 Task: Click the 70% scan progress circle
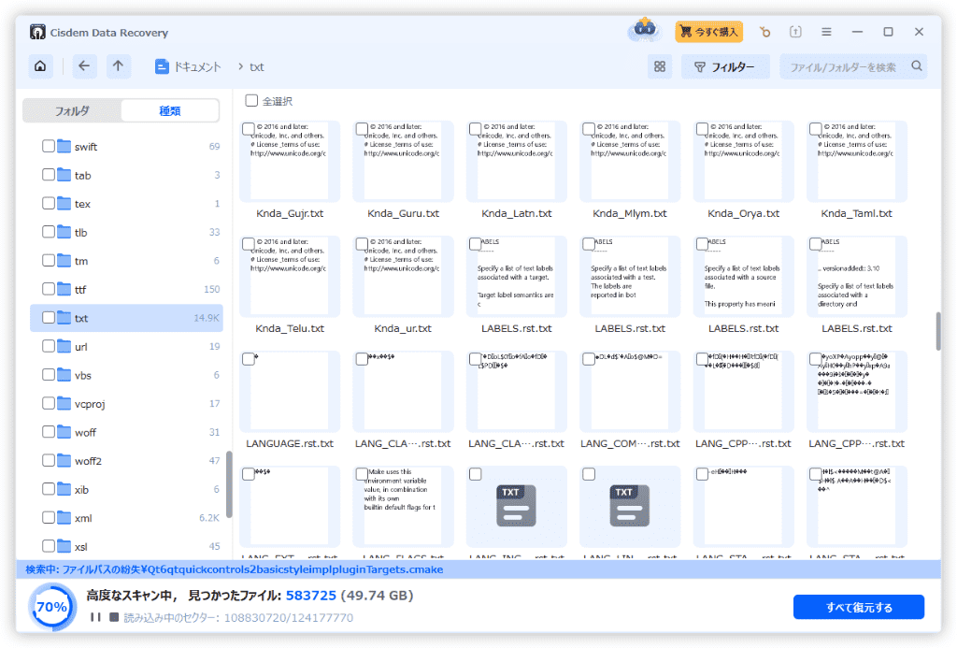click(x=52, y=606)
